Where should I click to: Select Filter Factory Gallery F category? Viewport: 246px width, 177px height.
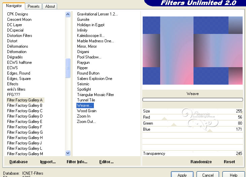click(x=25, y=127)
